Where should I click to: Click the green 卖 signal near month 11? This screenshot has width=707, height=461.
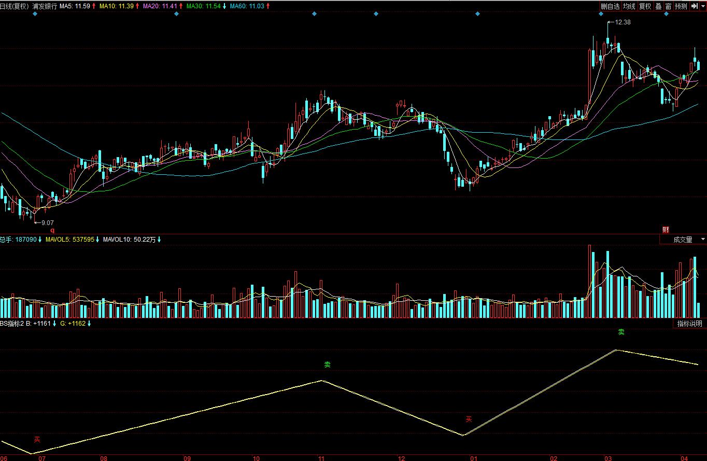pos(327,365)
